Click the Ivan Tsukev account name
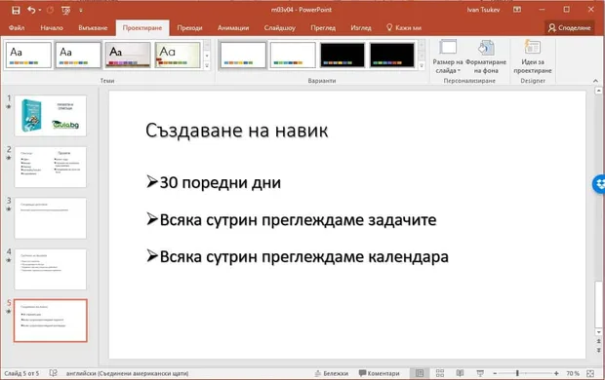Viewport: 605px width, 380px height. [x=483, y=10]
